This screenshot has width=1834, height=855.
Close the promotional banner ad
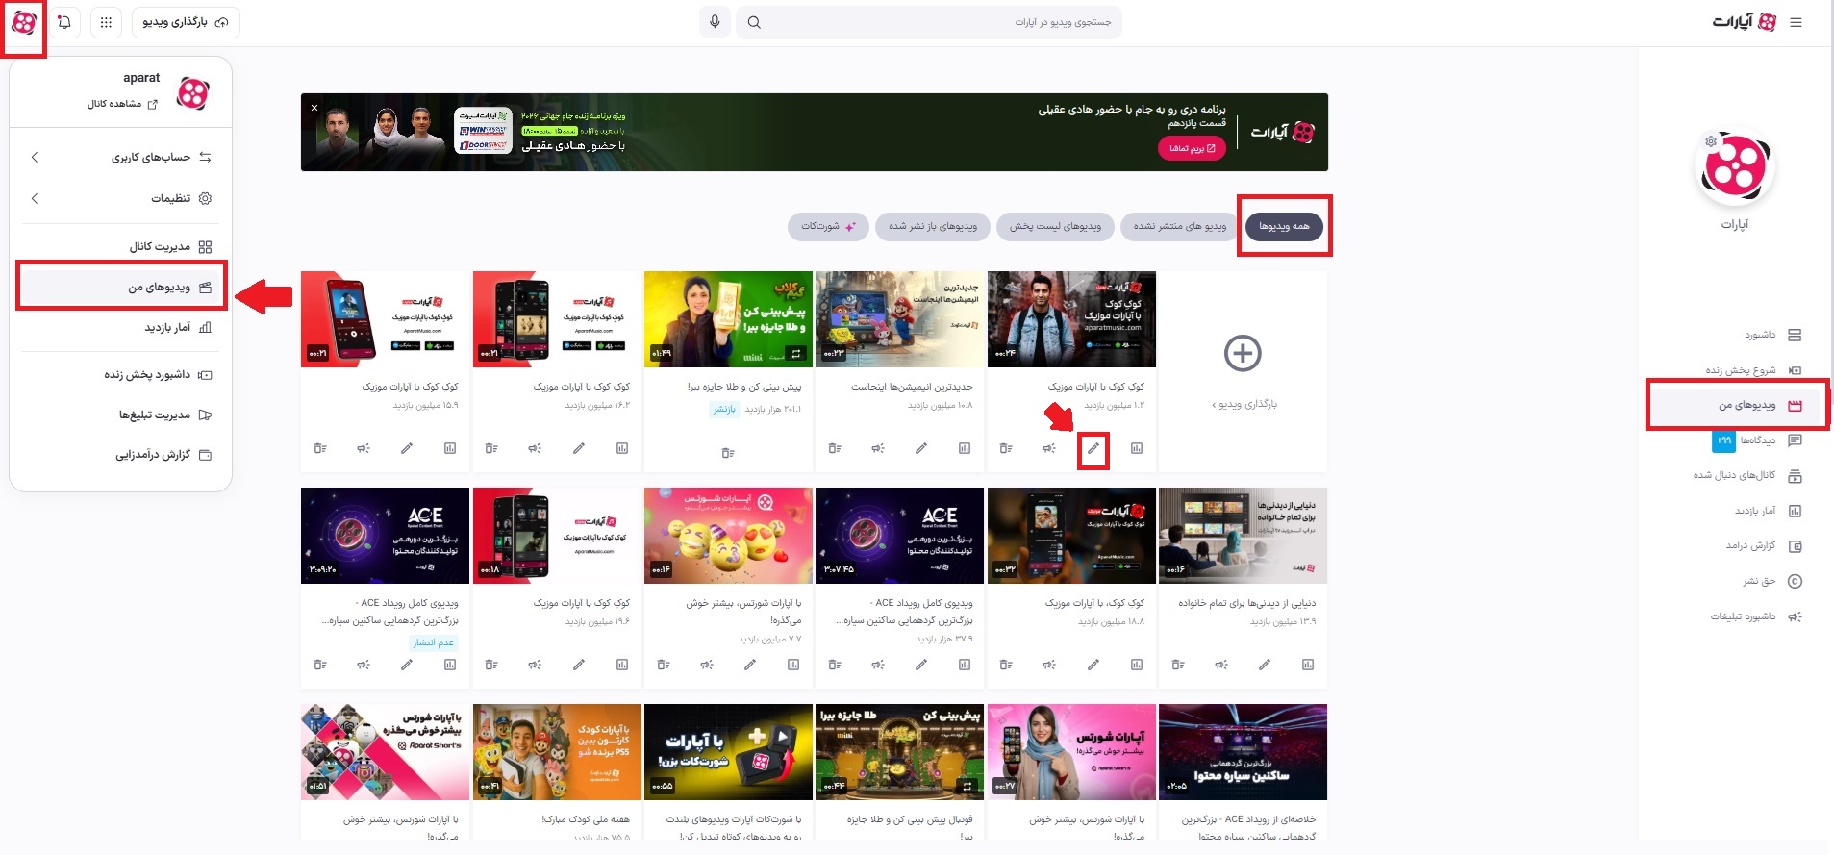(x=314, y=108)
